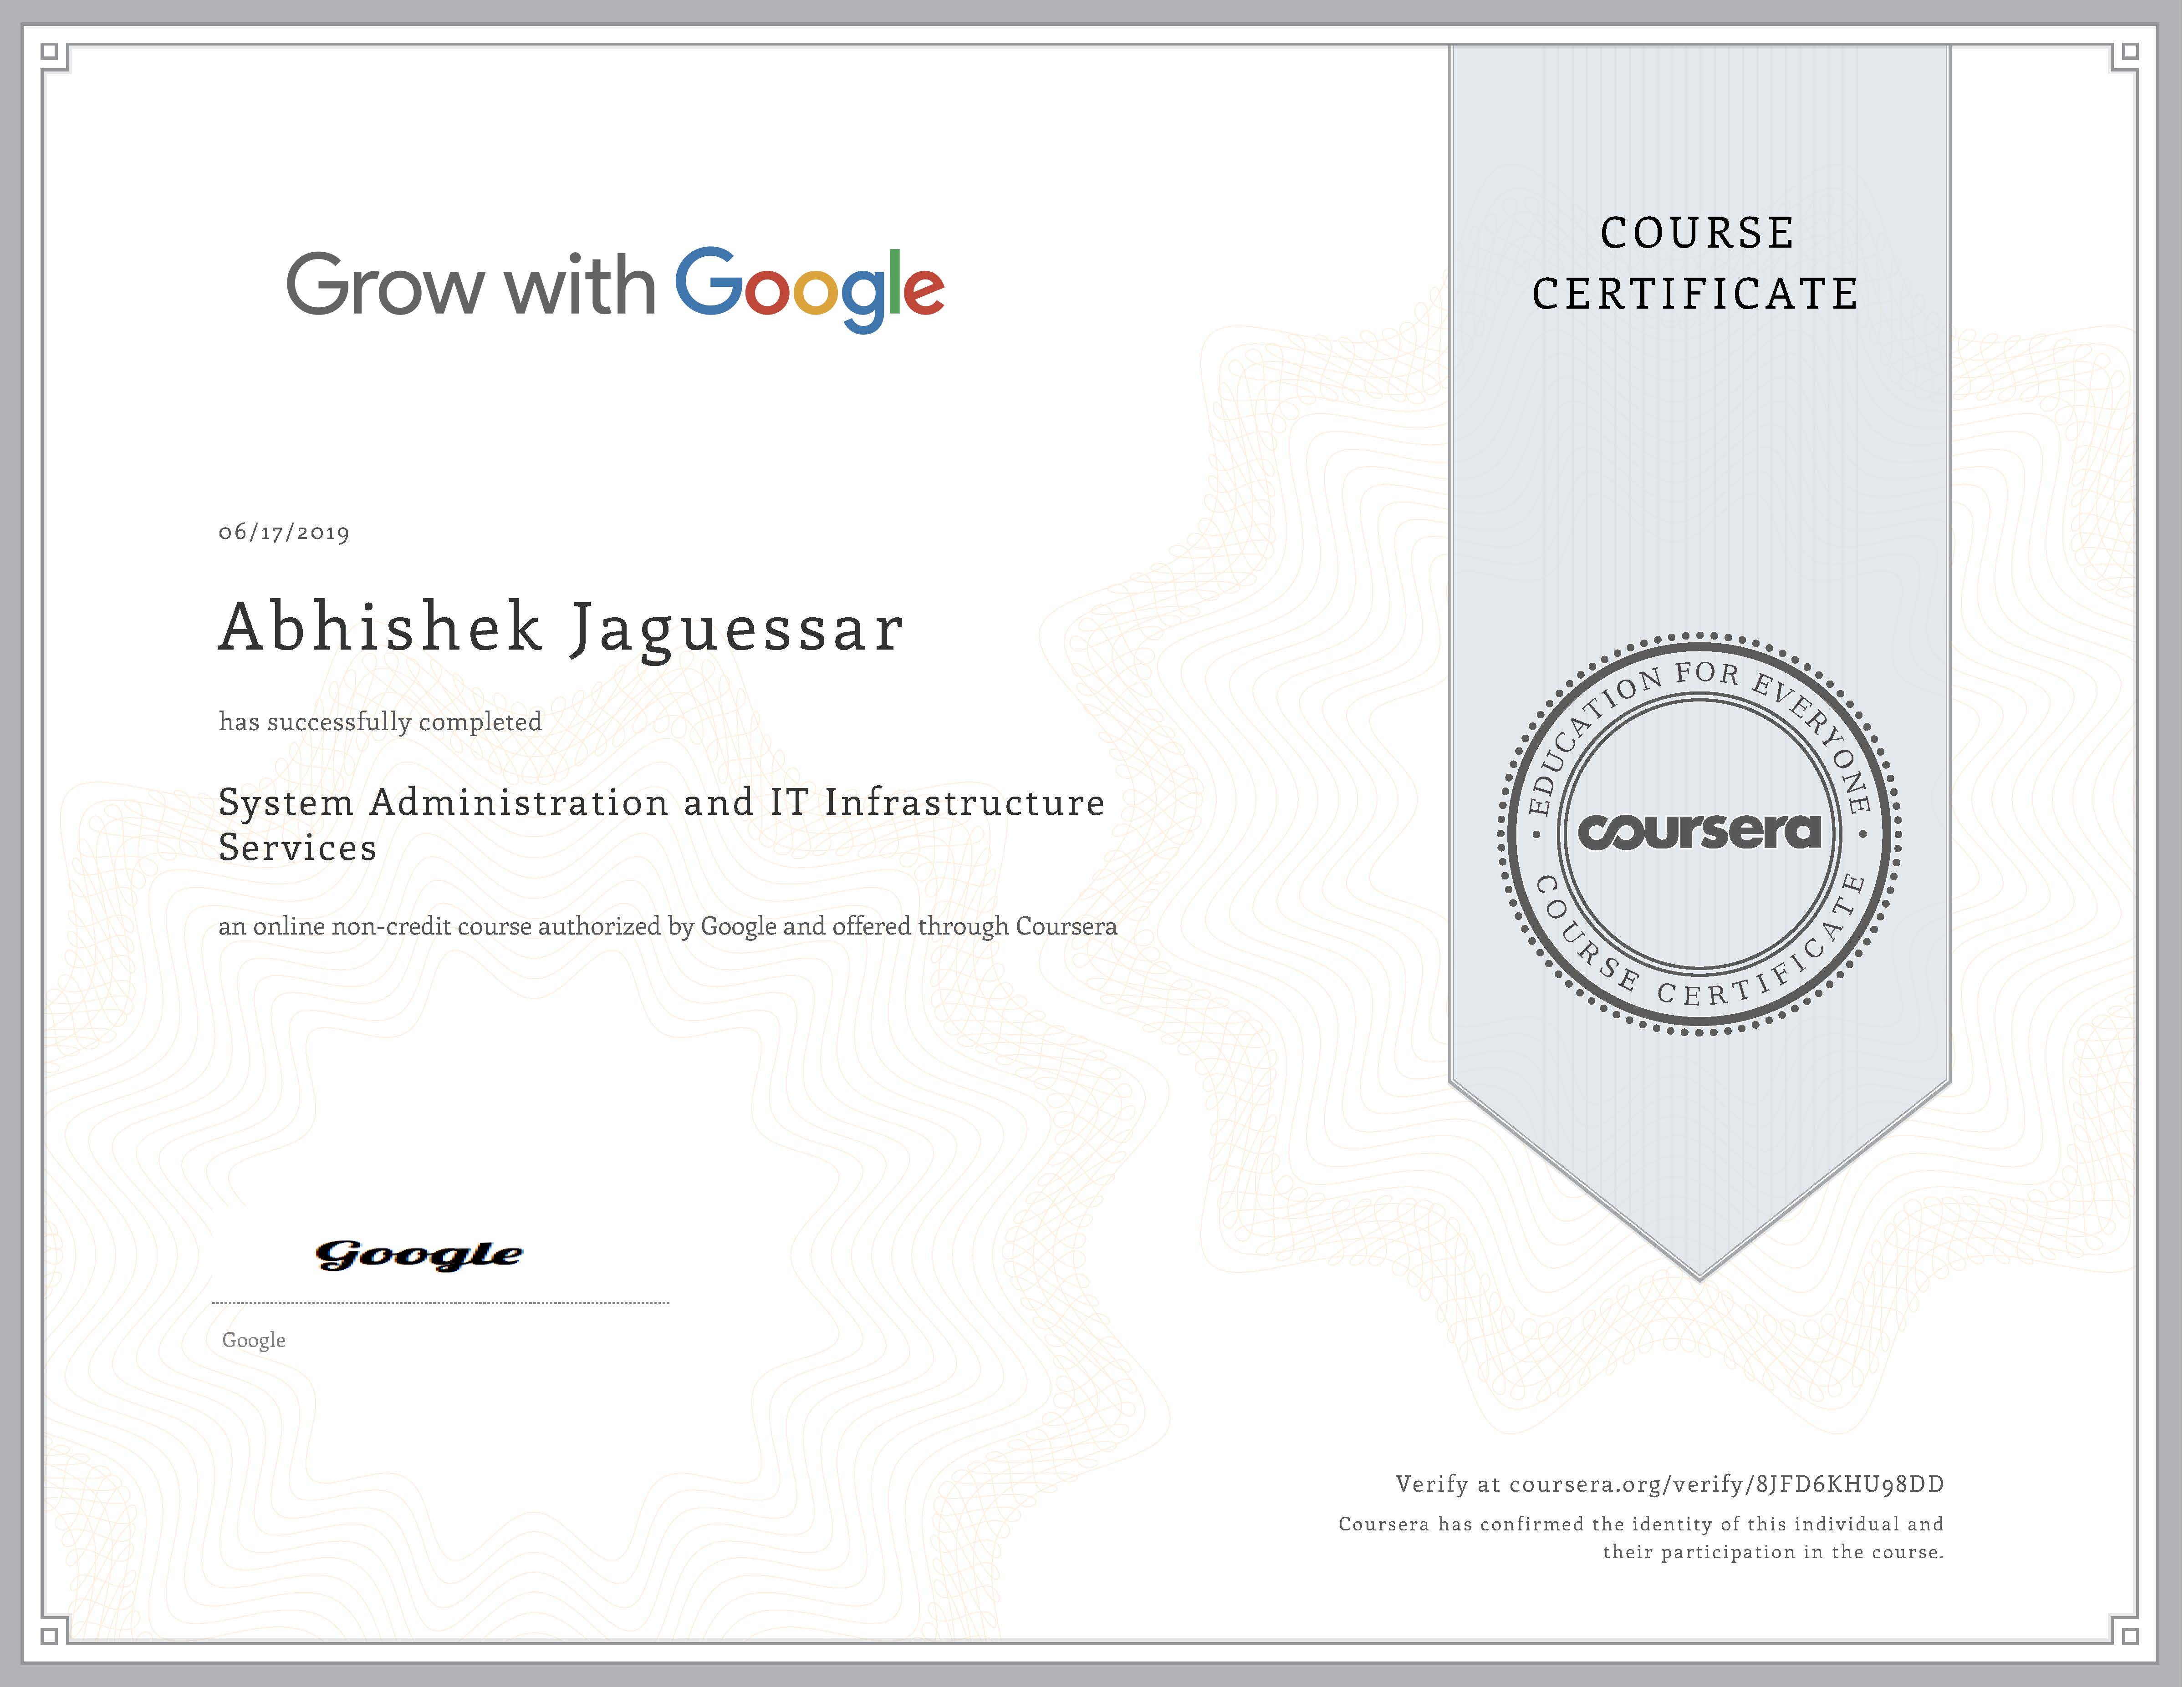This screenshot has width=2184, height=1687.
Task: Select the name Abhishek Jaguessar
Action: point(561,629)
